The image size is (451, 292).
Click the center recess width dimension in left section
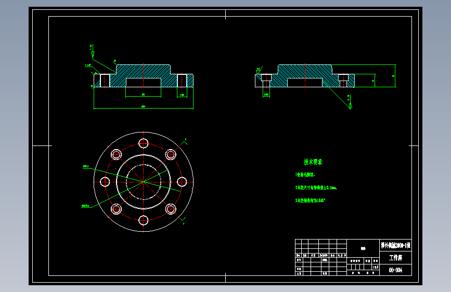pyautogui.click(x=143, y=95)
